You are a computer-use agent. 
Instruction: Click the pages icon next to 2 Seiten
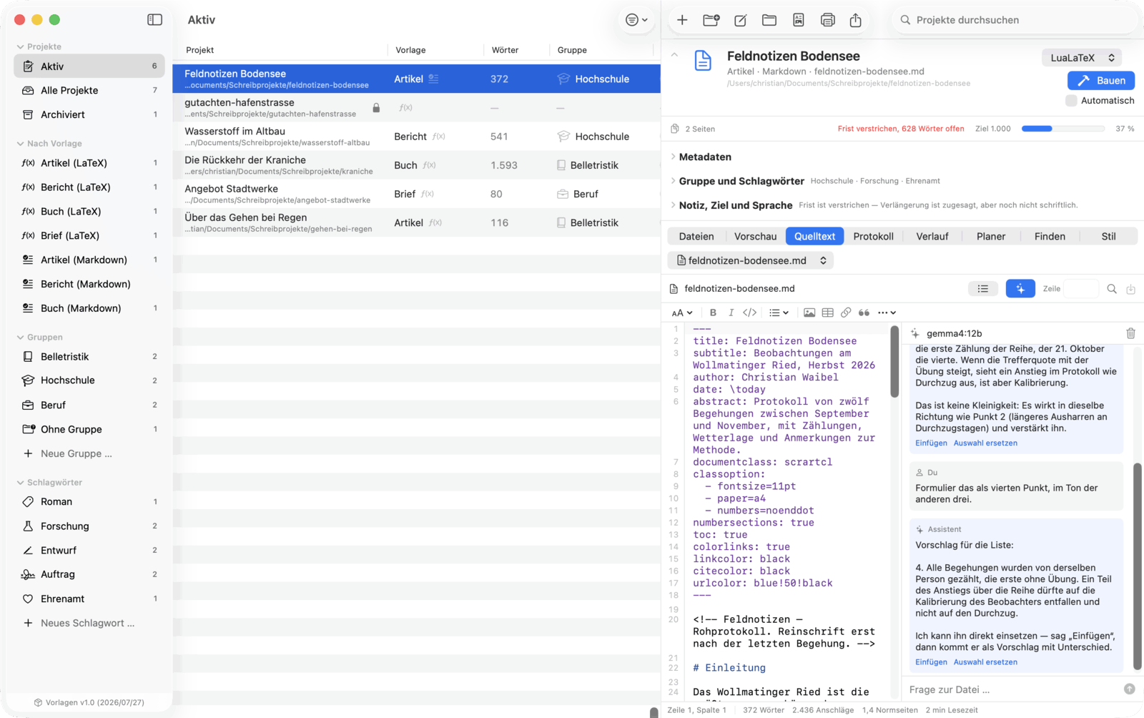pos(674,129)
